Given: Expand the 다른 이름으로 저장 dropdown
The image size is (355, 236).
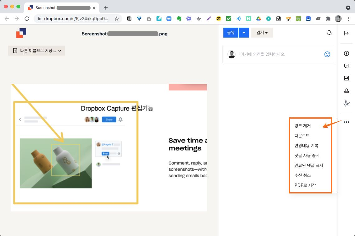Looking at the screenshot, I should point(36,51).
